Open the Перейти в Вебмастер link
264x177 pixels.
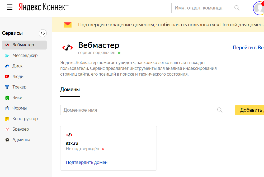coord(248,48)
